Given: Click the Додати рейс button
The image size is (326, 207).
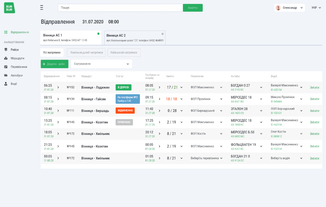Looking at the screenshot, I should (x=55, y=64).
